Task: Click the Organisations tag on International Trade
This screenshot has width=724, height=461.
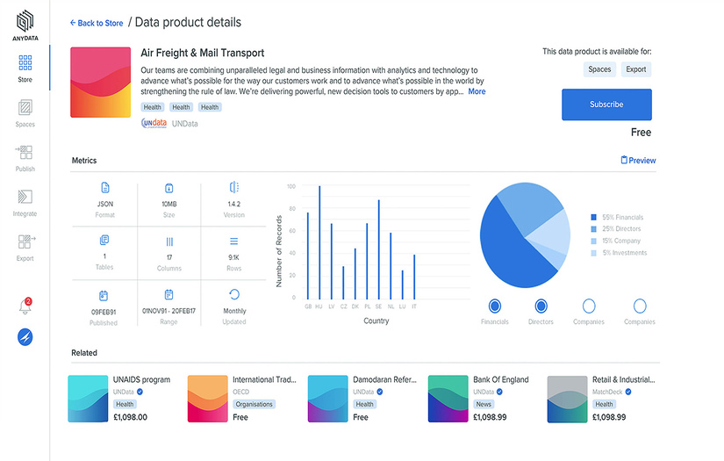Action: 254,404
